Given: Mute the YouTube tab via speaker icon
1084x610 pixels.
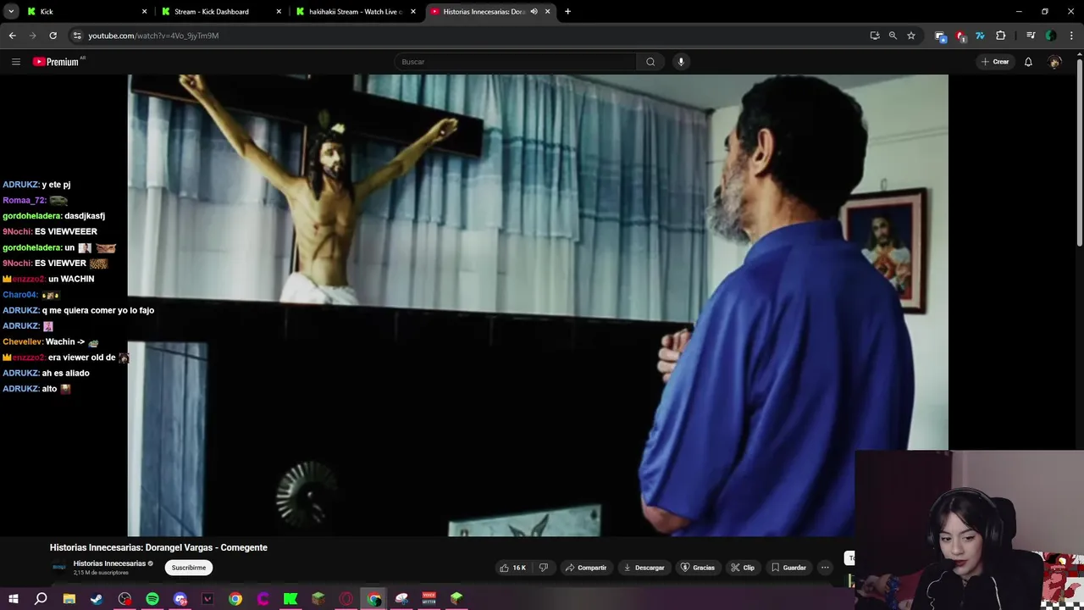Looking at the screenshot, I should click(x=534, y=11).
